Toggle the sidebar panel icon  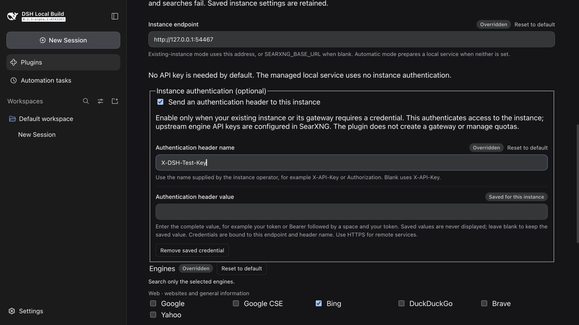115,16
